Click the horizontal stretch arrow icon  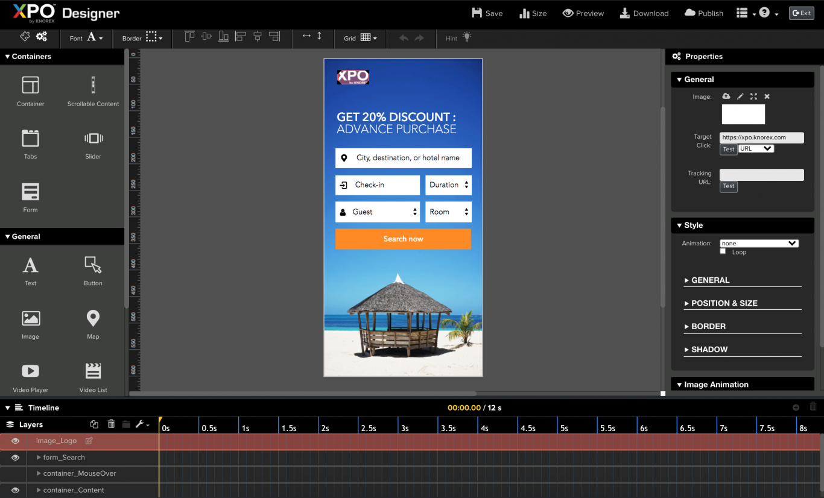click(306, 36)
